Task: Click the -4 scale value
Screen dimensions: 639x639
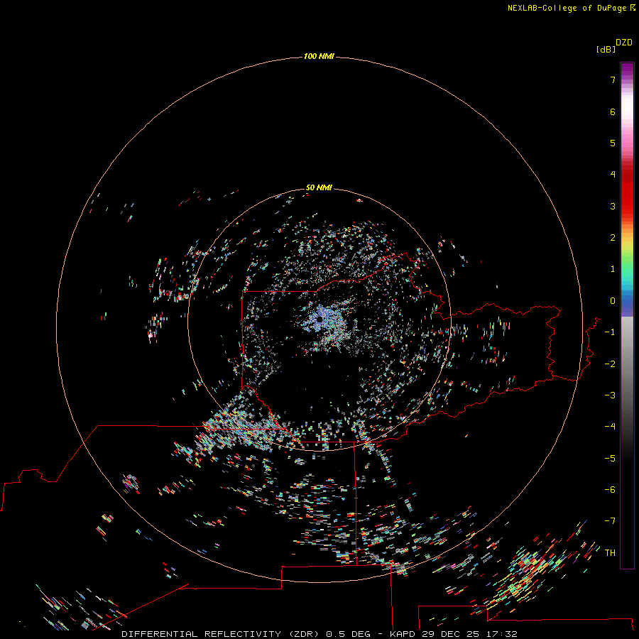Action: click(x=610, y=426)
